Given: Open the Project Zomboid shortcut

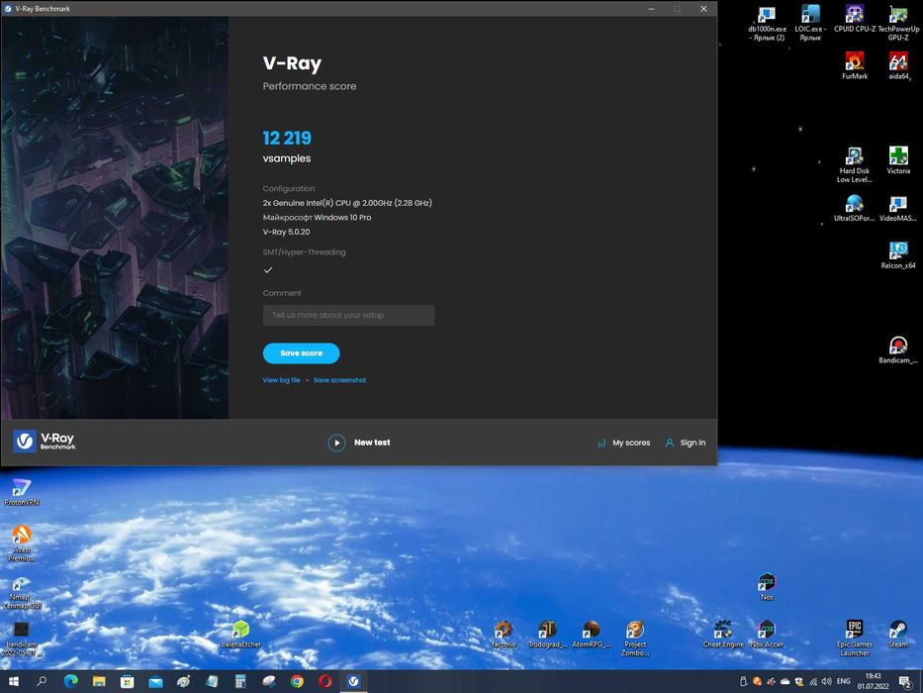Looking at the screenshot, I should pos(634,639).
